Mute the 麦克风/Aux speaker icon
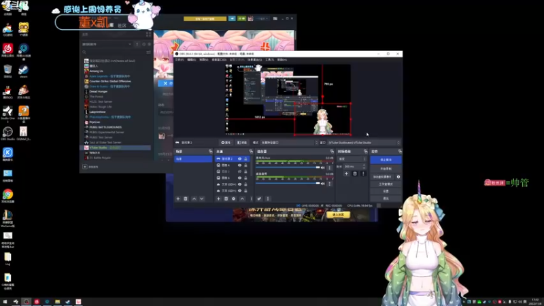Viewport: 544px width, 306px height. [323, 167]
